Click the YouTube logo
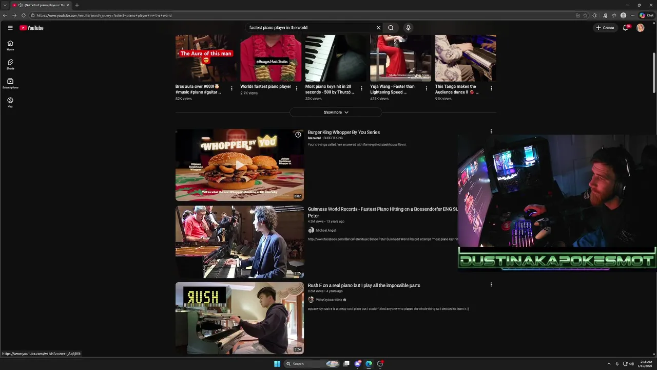657x370 pixels. tap(32, 28)
